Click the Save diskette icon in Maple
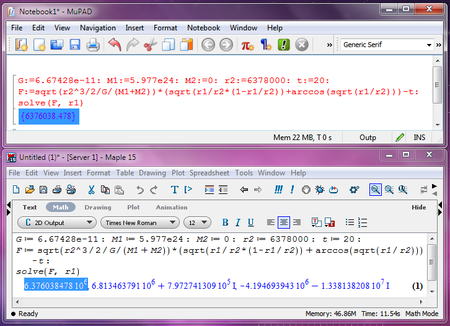 point(43,190)
